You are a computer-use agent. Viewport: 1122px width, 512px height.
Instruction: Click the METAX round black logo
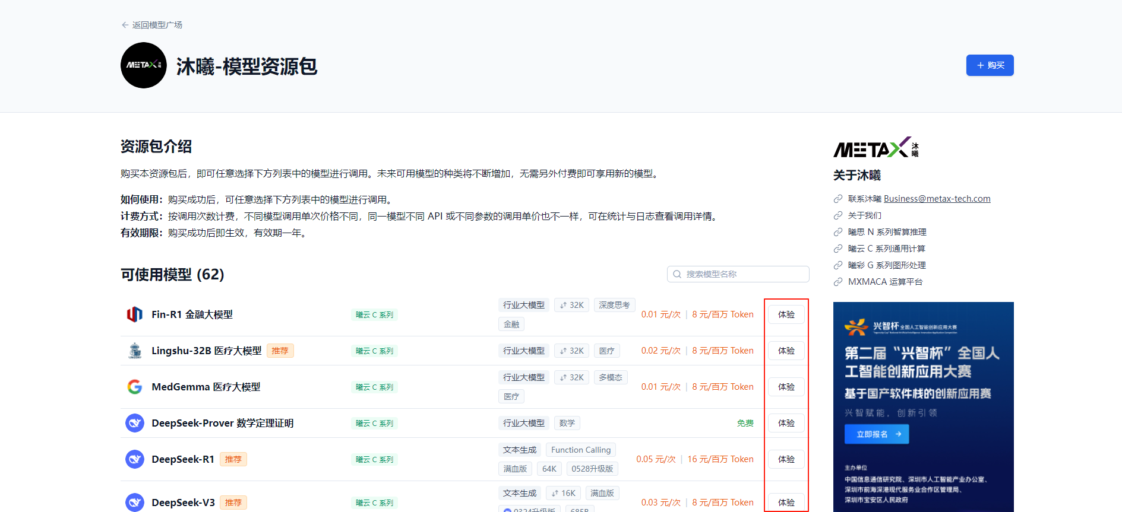[x=144, y=65]
